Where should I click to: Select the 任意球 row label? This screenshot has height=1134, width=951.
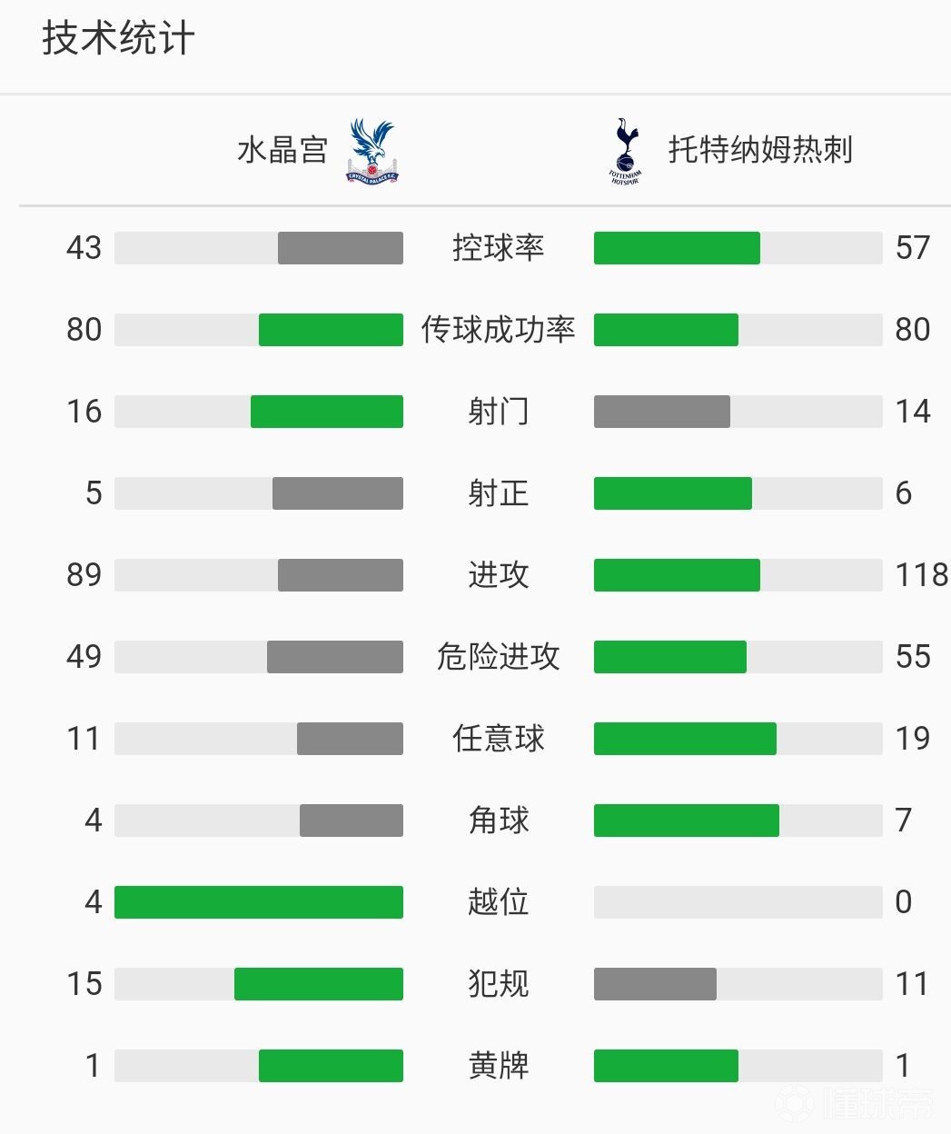tap(498, 738)
